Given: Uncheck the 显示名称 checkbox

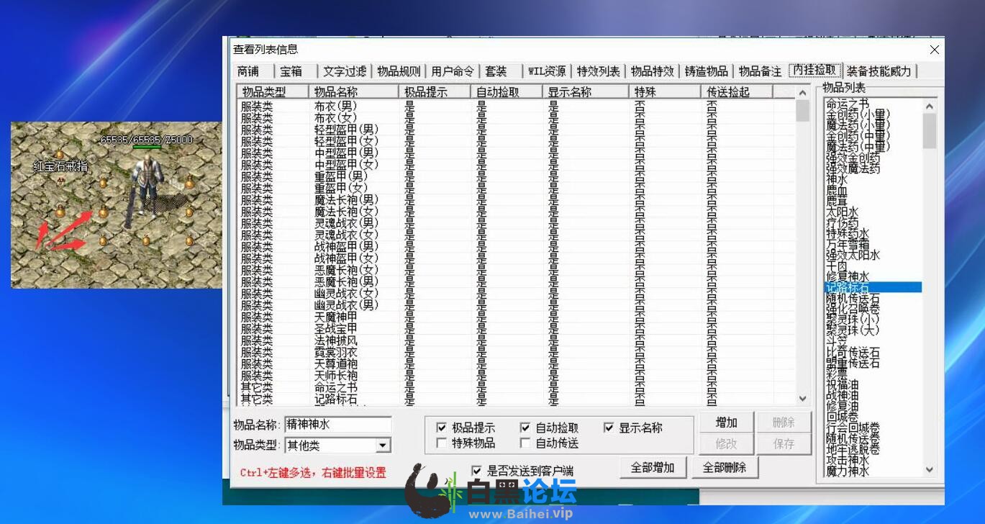Looking at the screenshot, I should [x=609, y=428].
